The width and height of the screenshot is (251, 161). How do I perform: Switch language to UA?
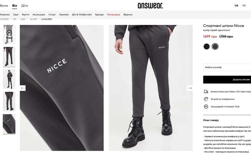point(237,6)
